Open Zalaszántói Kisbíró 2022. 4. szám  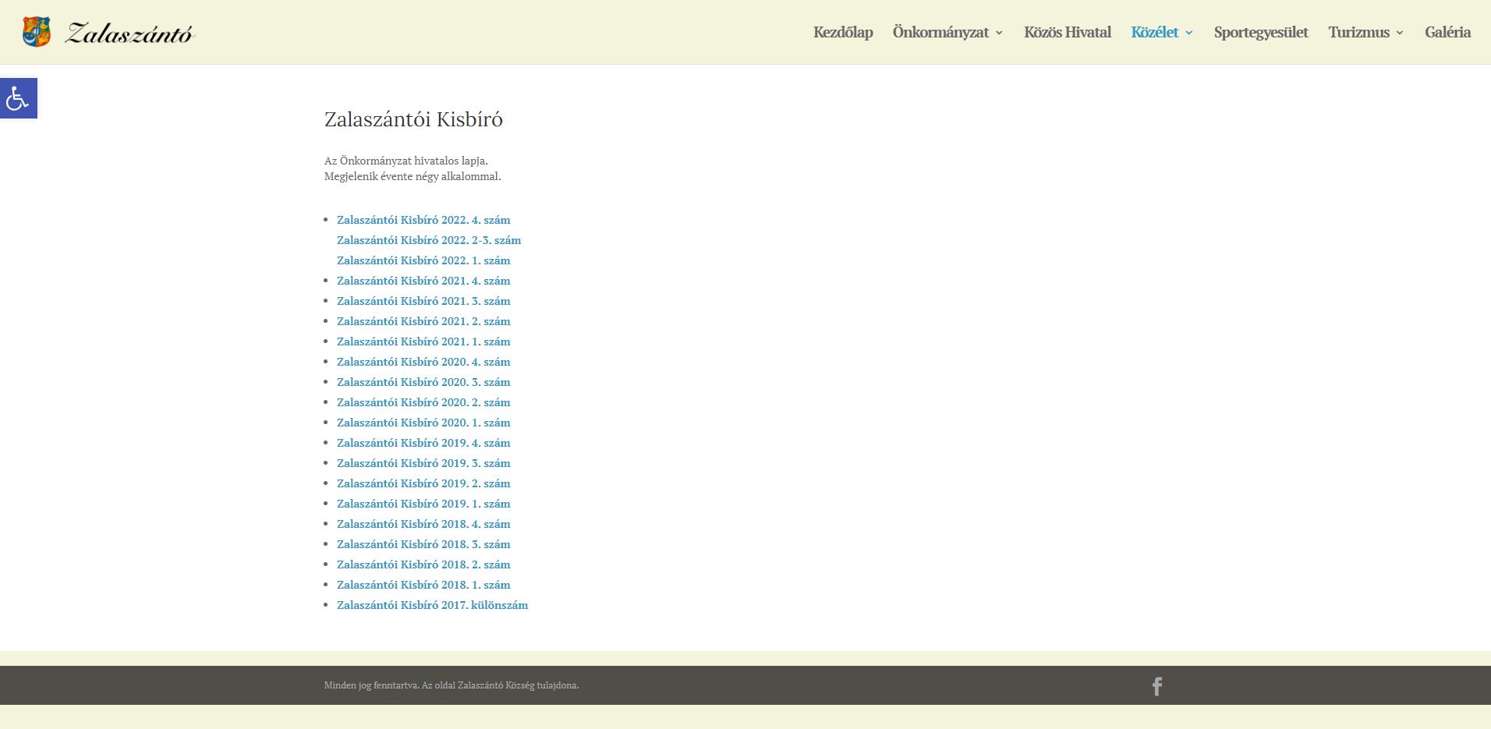point(423,220)
